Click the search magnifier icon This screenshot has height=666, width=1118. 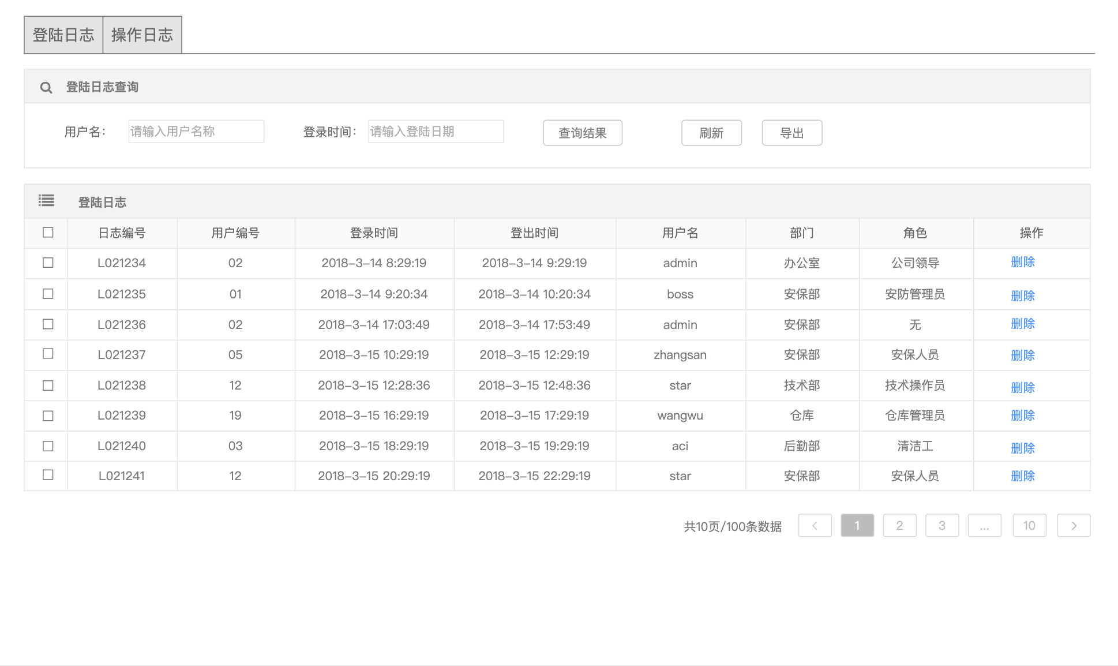[46, 88]
